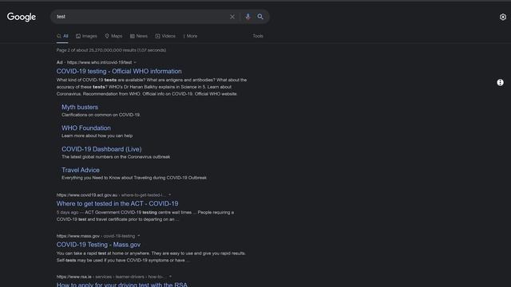Submit search with magnifier icon
Screen dimensions: 511x287
point(260,17)
